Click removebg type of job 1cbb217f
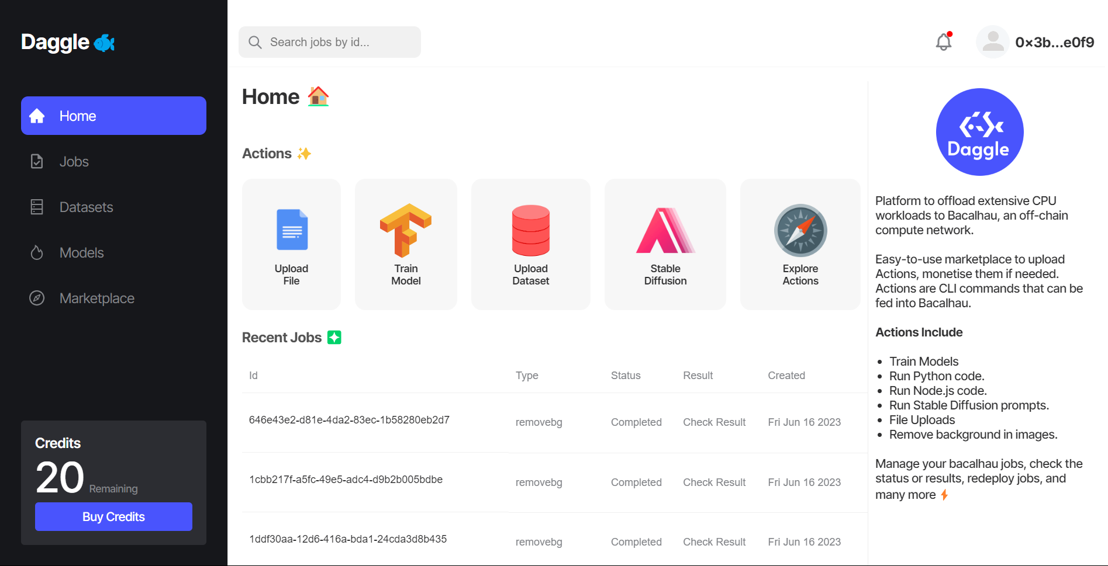This screenshot has height=566, width=1108. (x=539, y=482)
